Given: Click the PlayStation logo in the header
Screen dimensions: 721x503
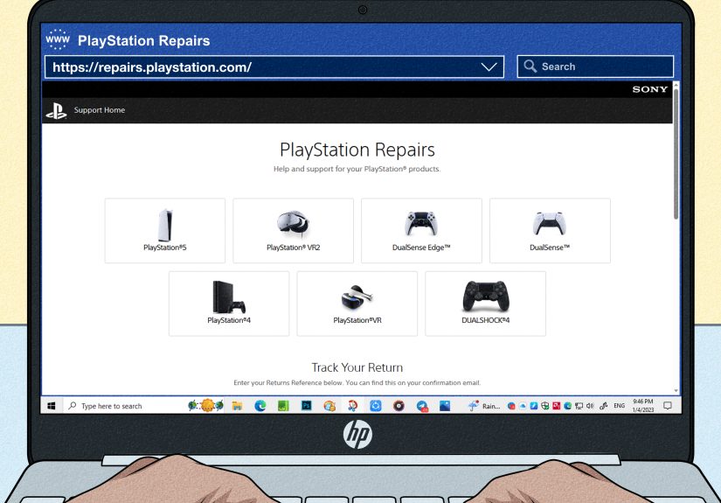Looking at the screenshot, I should 56,110.
